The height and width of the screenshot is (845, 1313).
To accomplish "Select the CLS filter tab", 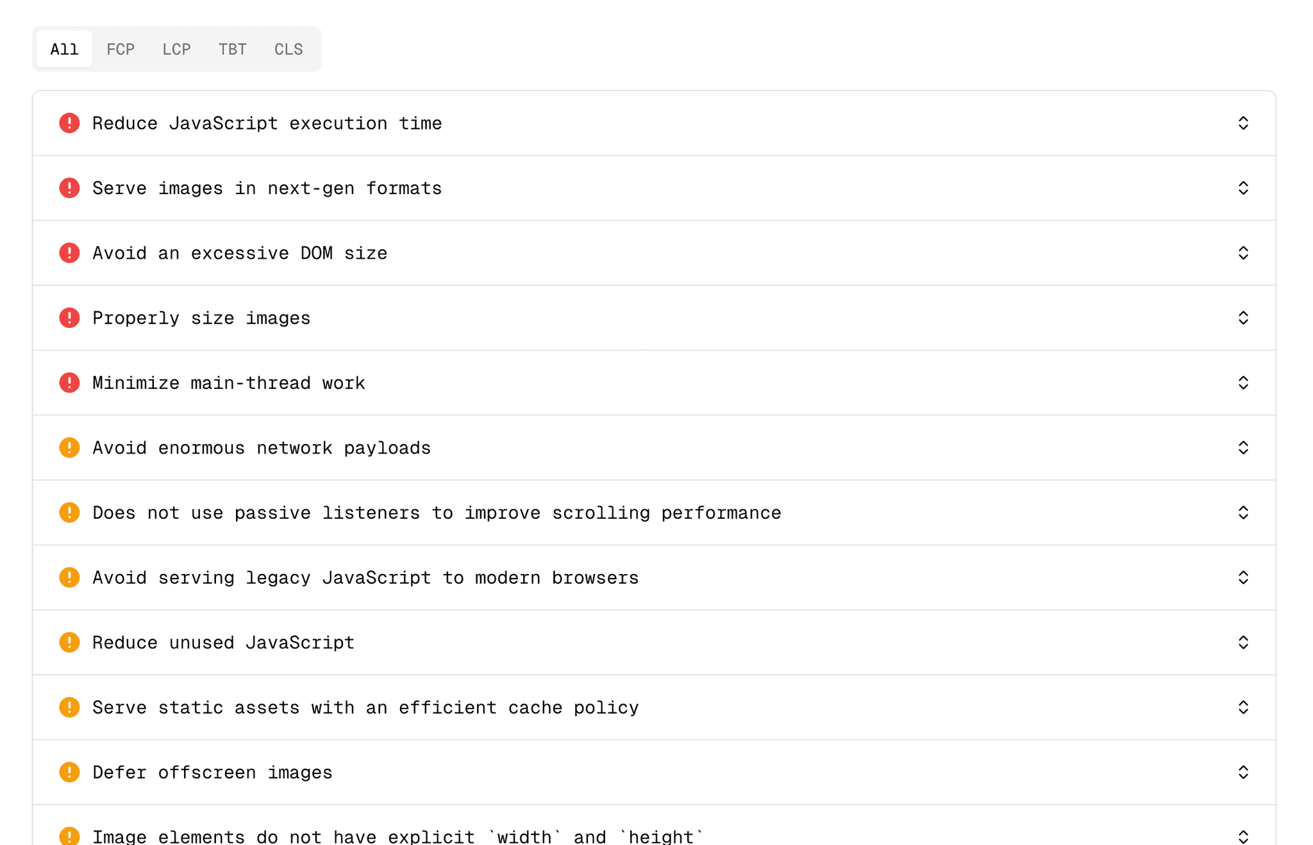I will click(288, 49).
